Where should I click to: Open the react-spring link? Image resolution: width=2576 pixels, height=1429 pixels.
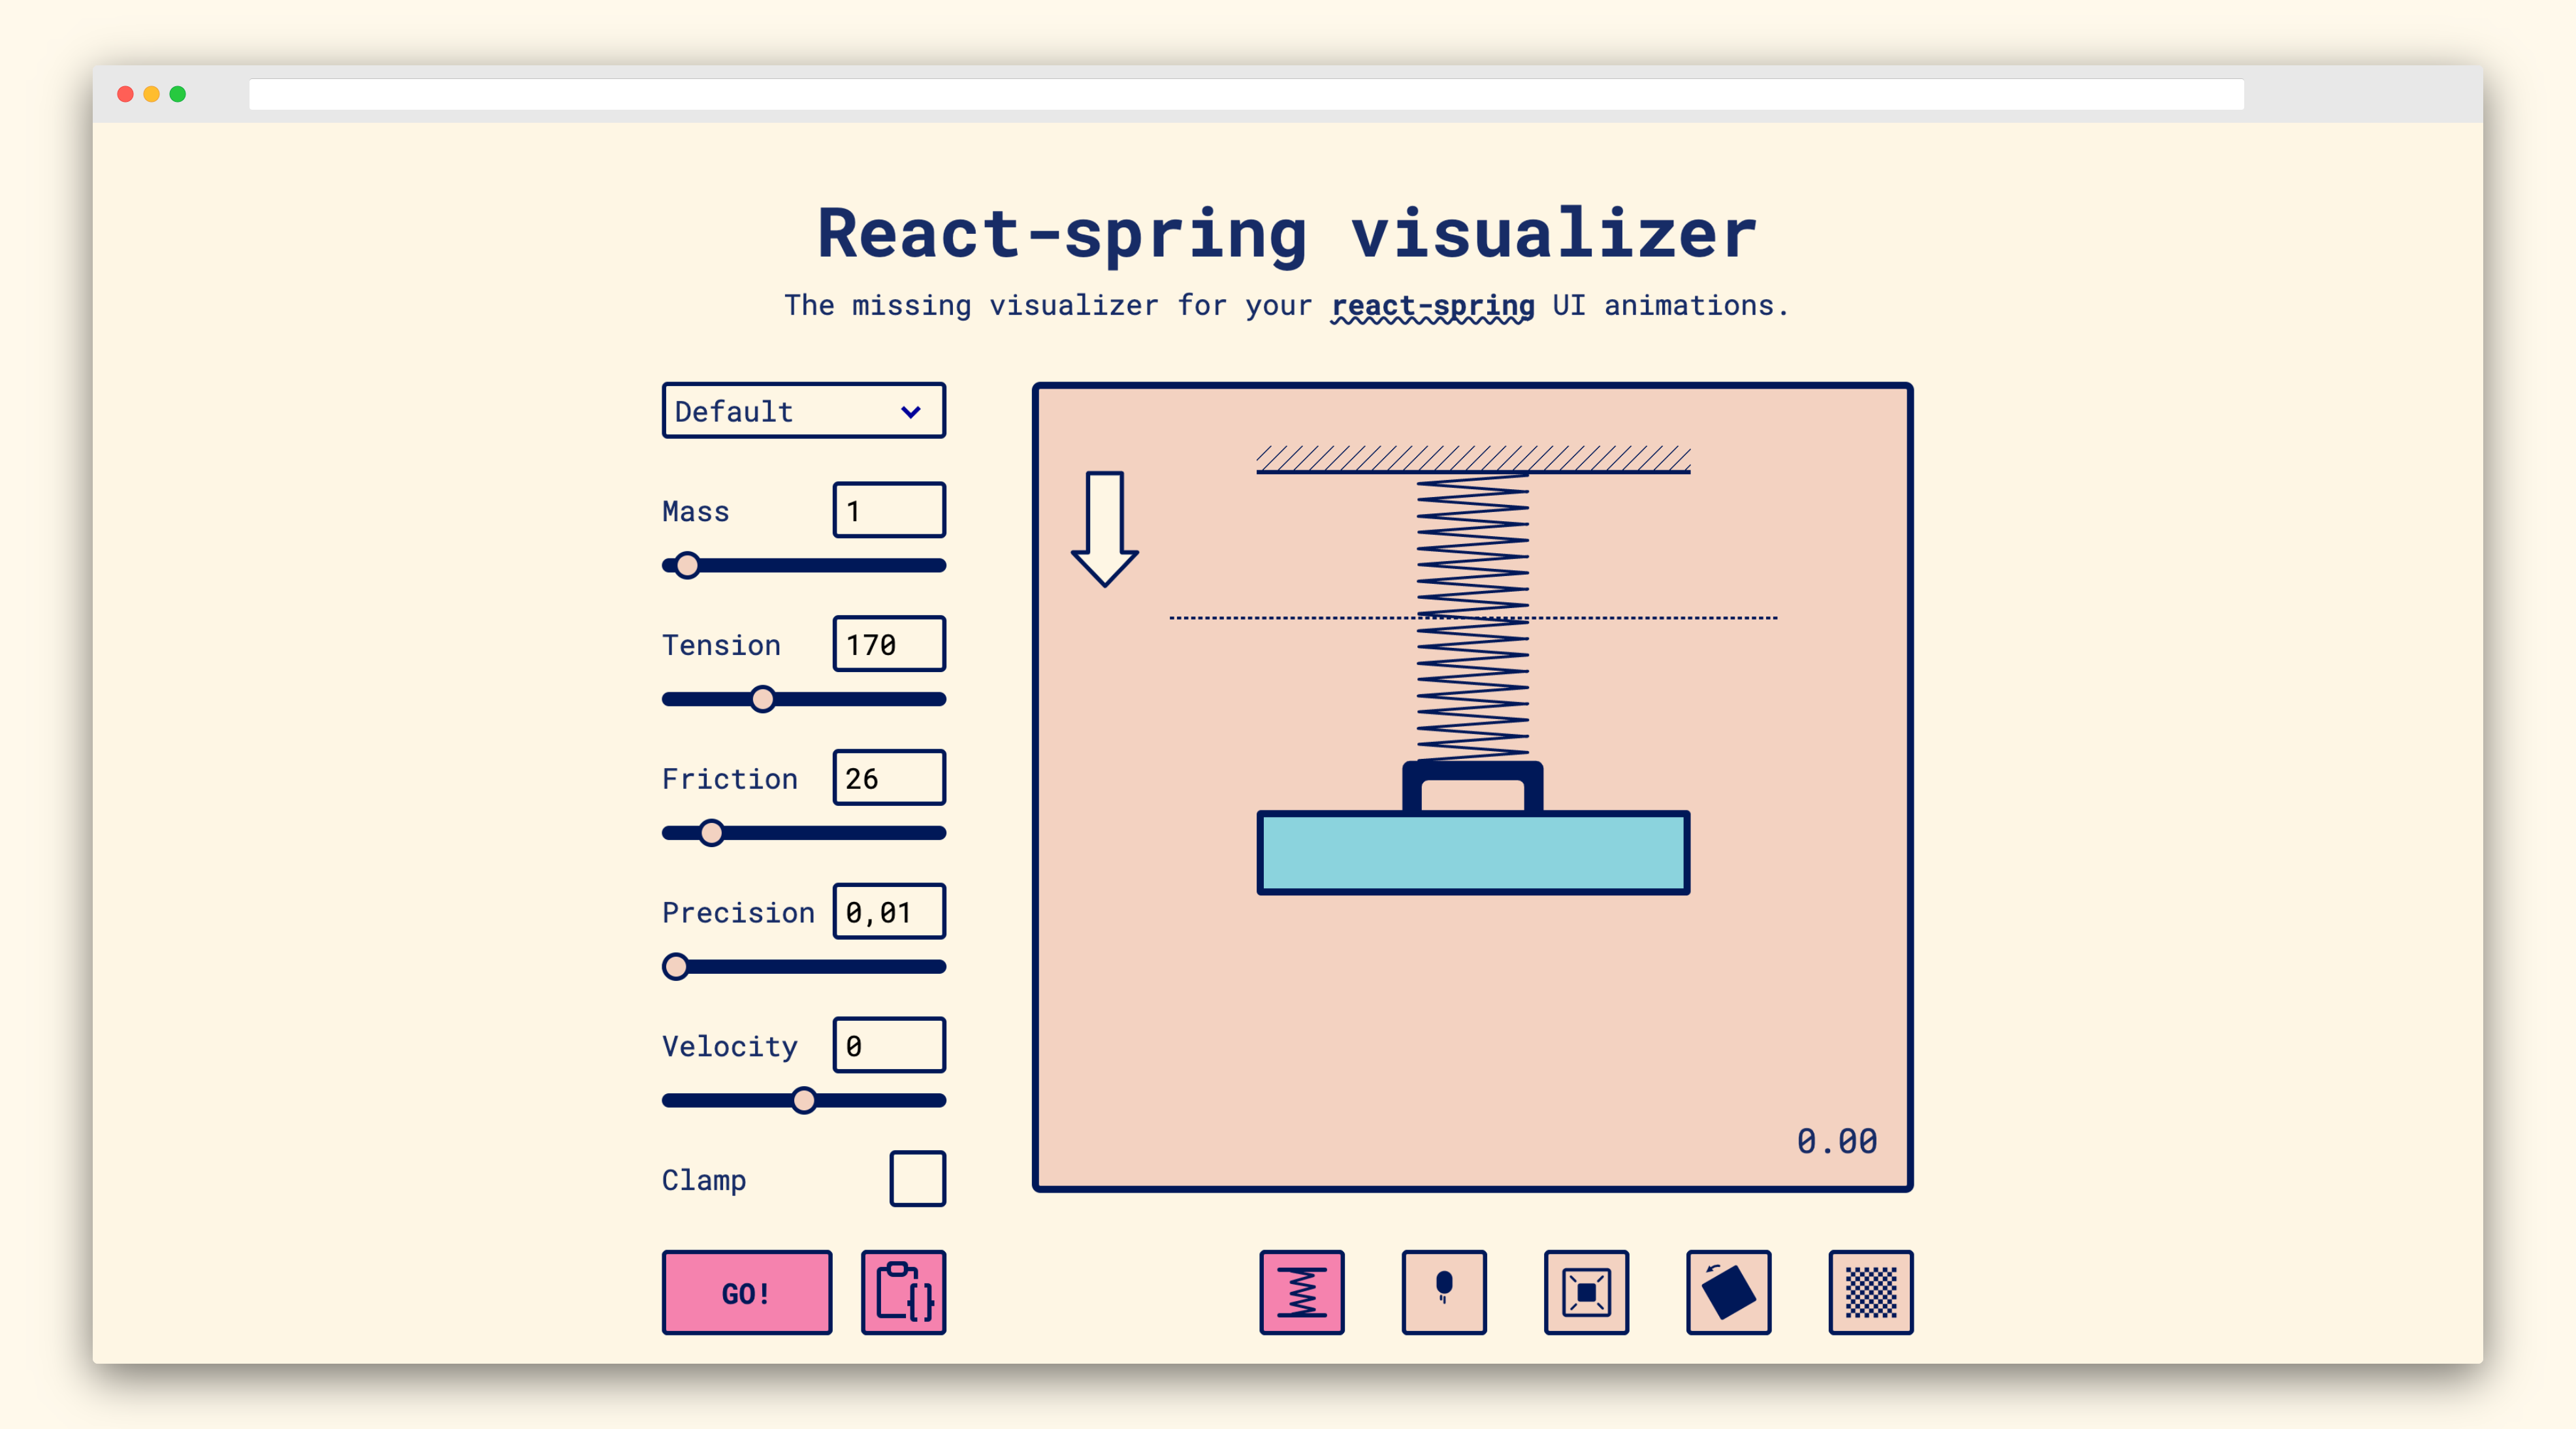(1432, 306)
